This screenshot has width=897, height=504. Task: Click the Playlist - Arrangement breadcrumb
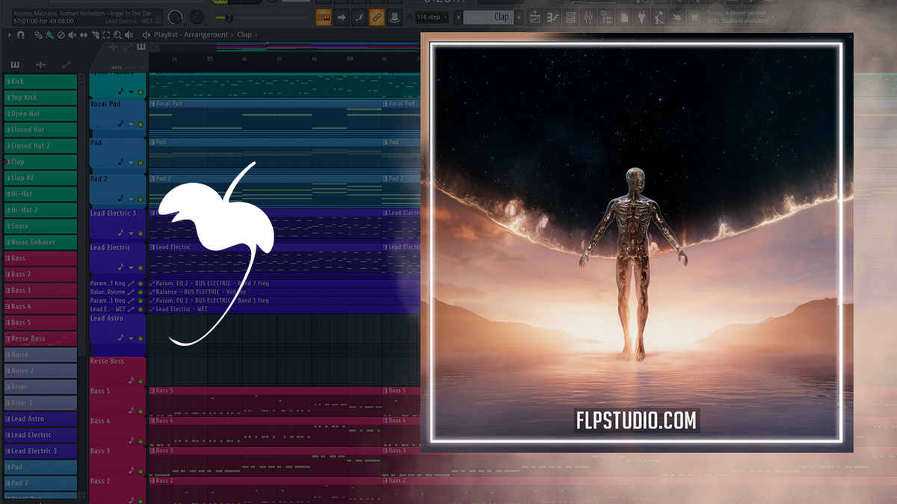click(x=191, y=34)
